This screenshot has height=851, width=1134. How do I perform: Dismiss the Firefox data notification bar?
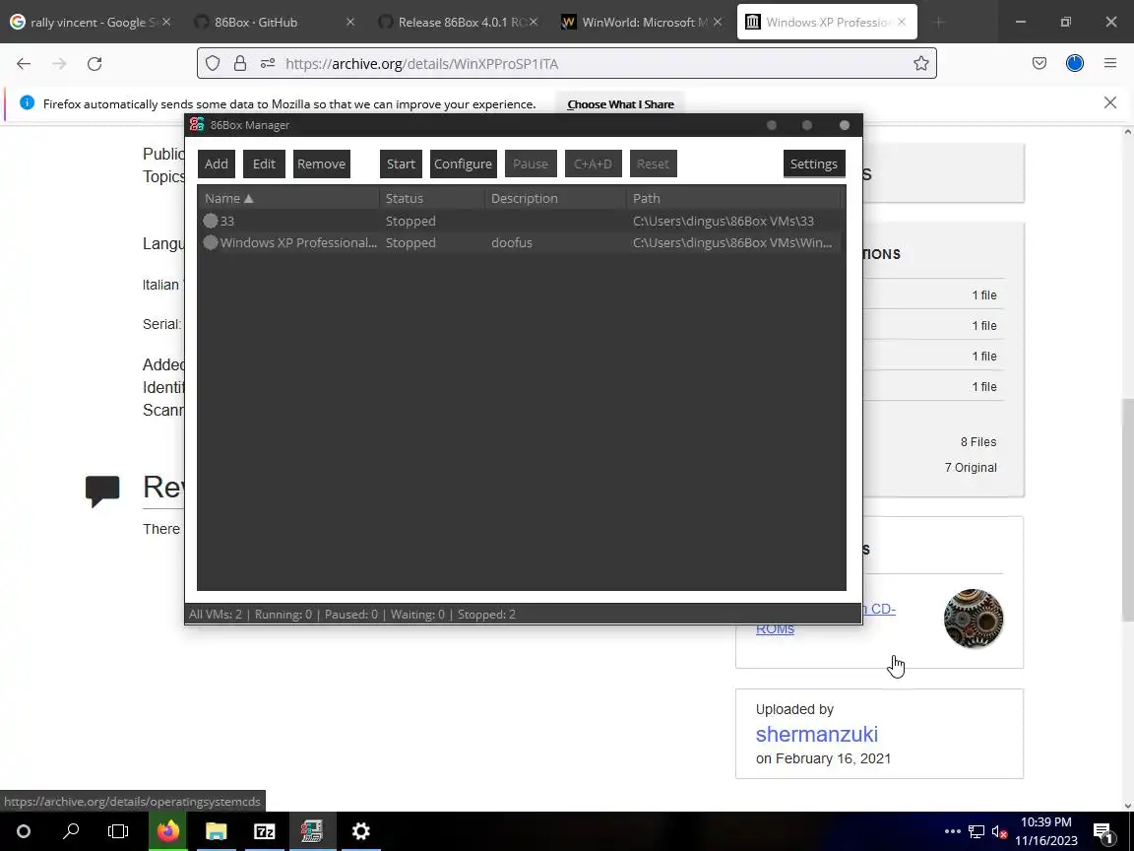[x=1110, y=102]
